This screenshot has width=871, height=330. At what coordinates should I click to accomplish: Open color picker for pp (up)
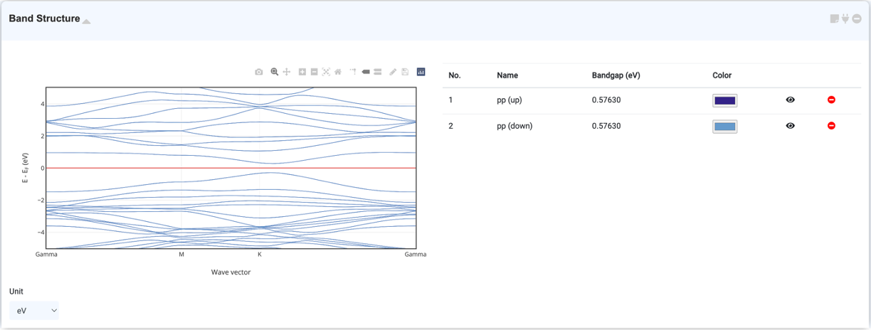[724, 100]
